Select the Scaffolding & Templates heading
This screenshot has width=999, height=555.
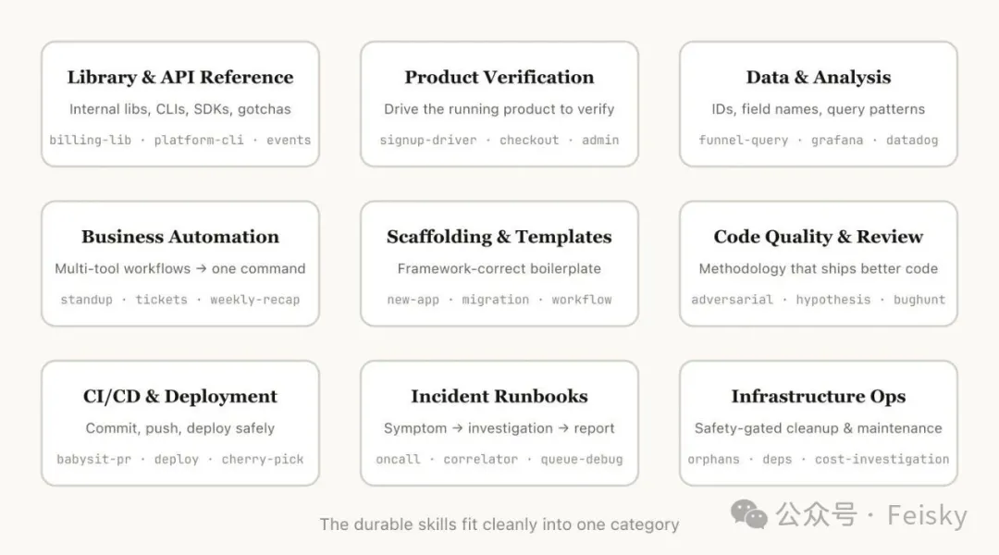(x=499, y=237)
